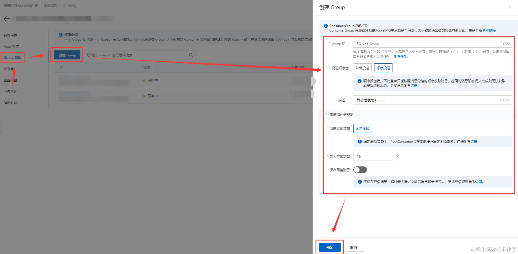This screenshot has height=254, width=518.
Task: Click info icon beside ConsumerGroup 的作用
Action: coord(326,26)
